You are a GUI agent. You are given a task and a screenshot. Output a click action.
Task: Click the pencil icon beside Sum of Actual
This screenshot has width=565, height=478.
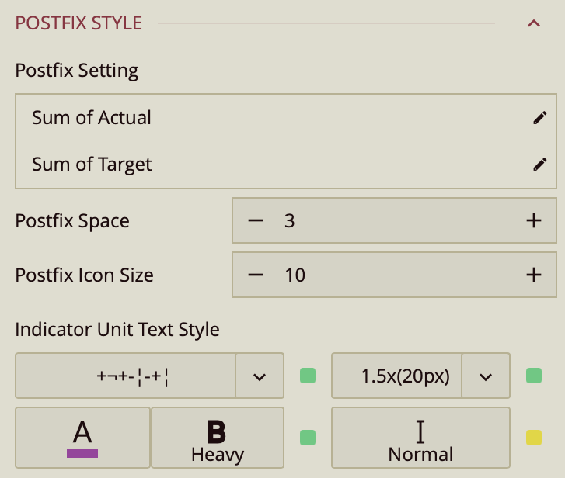539,118
